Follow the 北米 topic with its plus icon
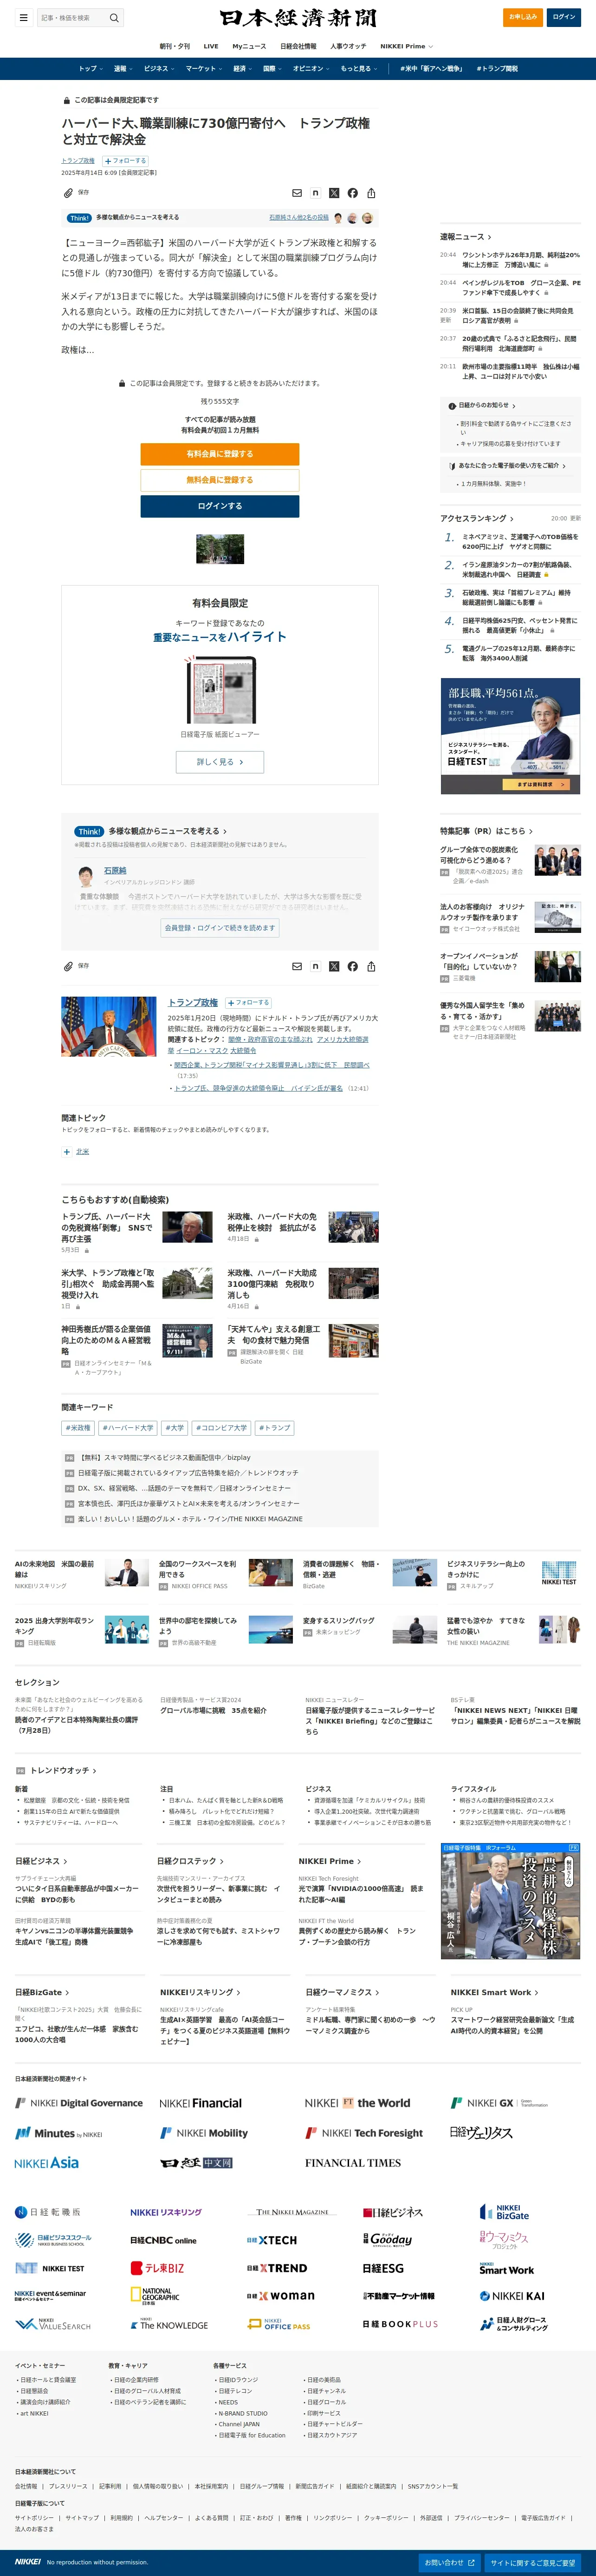The width and height of the screenshot is (596, 2576). coord(67,1151)
